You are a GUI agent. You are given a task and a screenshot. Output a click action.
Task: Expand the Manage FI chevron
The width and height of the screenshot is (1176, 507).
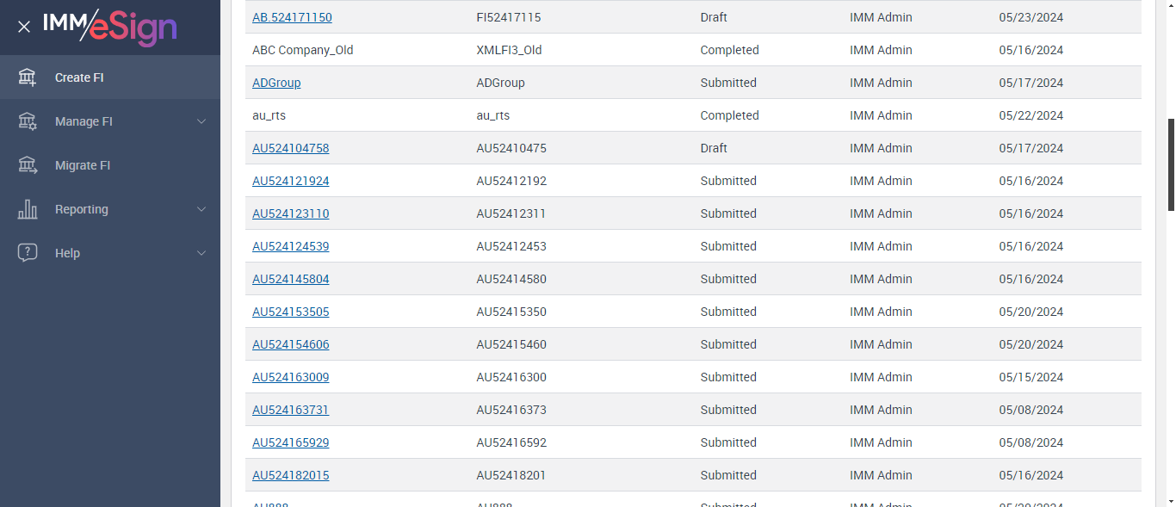pyautogui.click(x=201, y=121)
